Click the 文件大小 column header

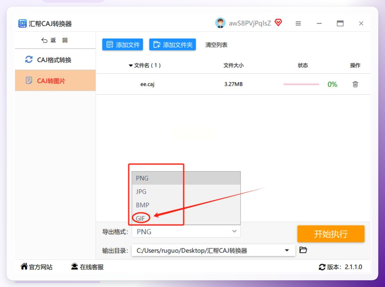point(234,66)
